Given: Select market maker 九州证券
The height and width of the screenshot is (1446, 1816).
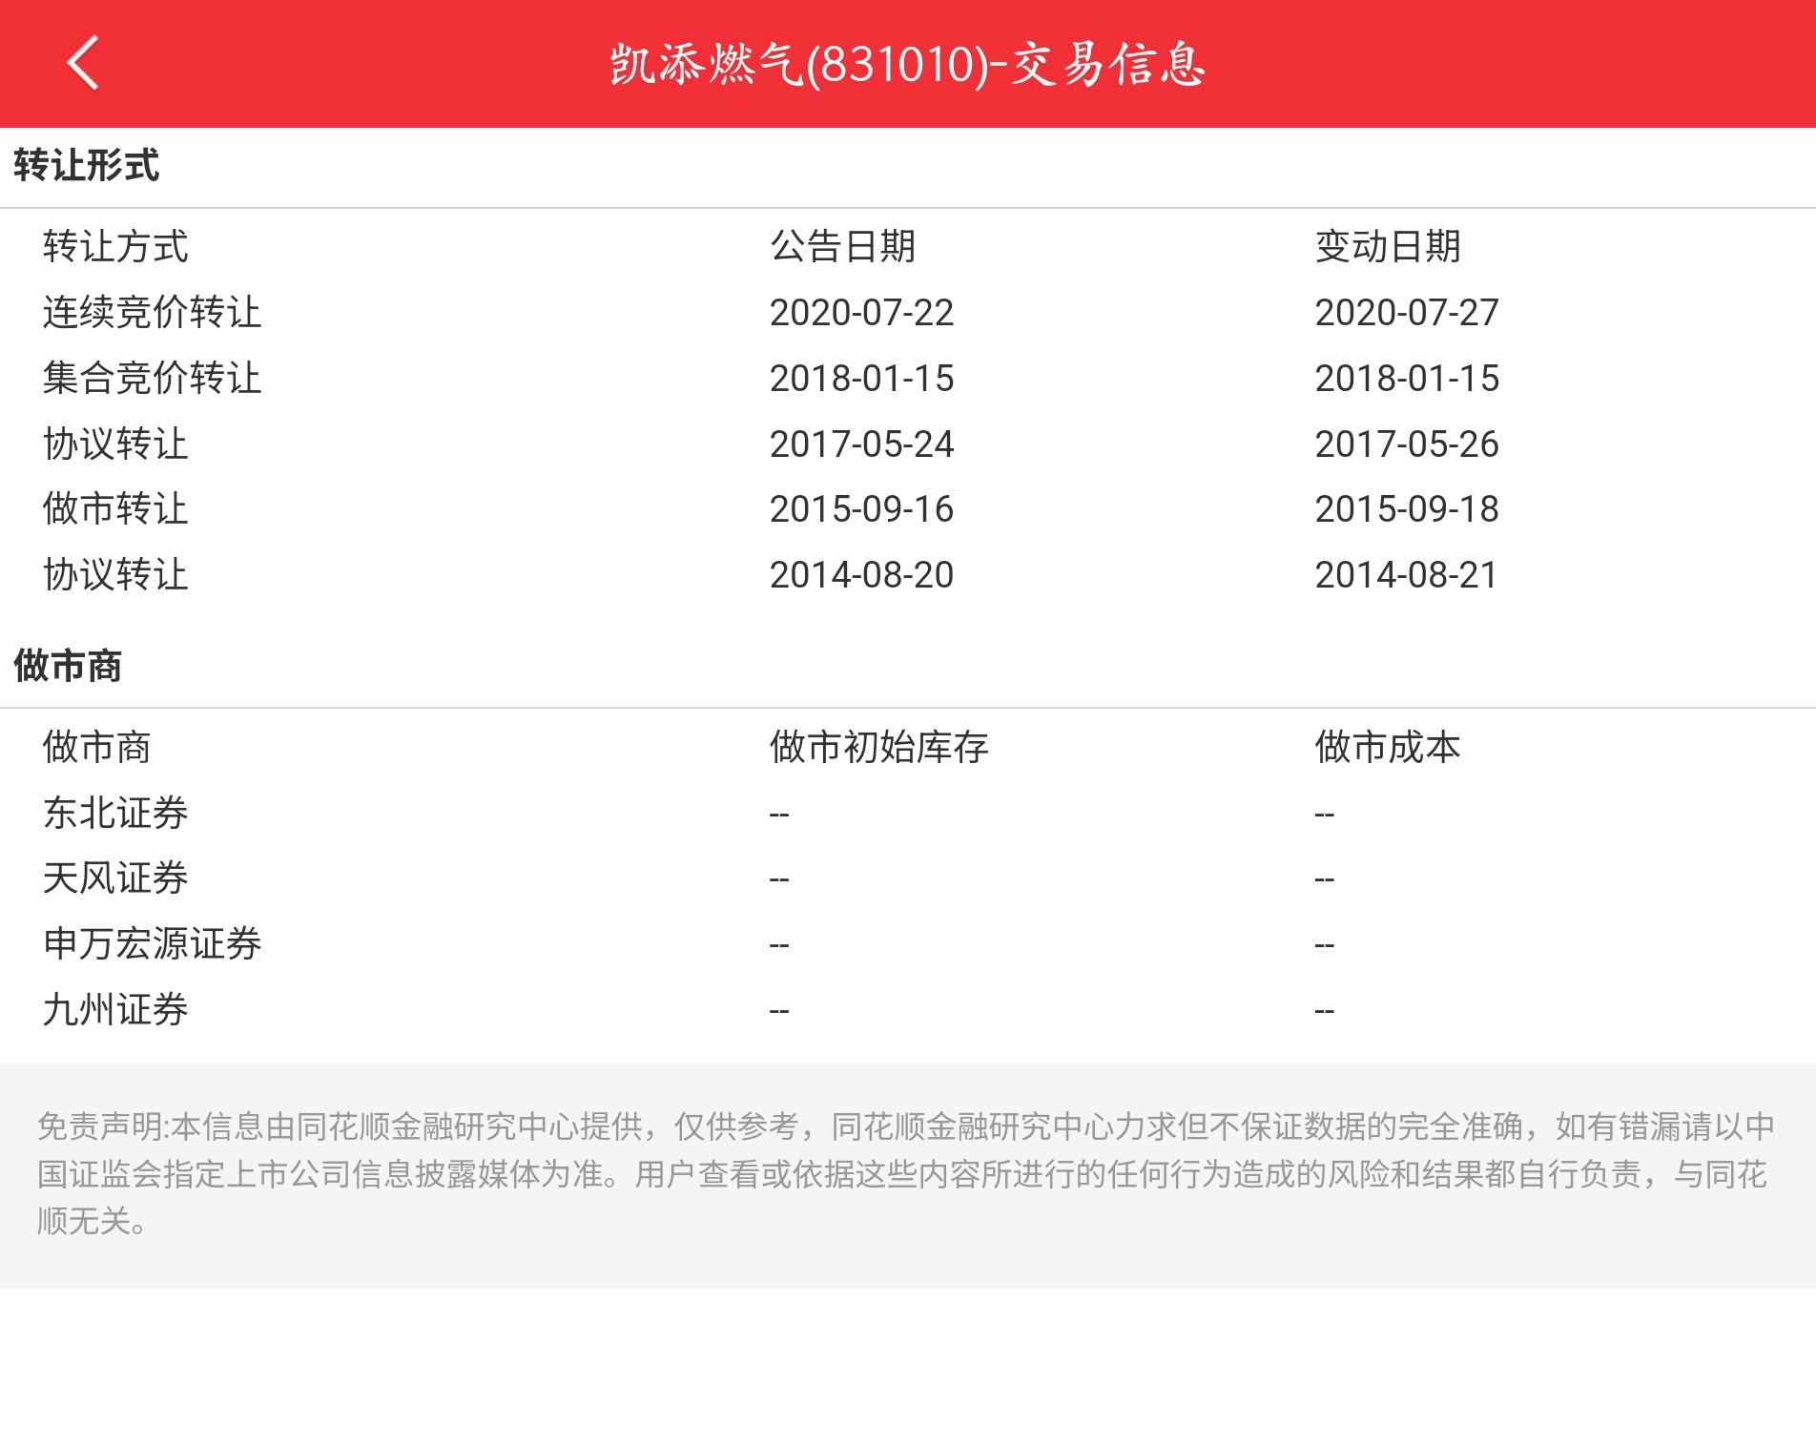Looking at the screenshot, I should (115, 1009).
